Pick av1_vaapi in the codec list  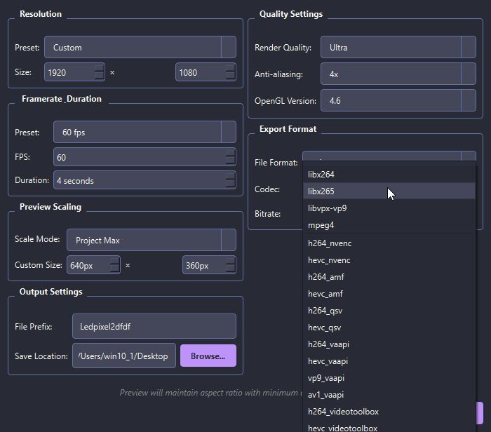[x=389, y=395]
